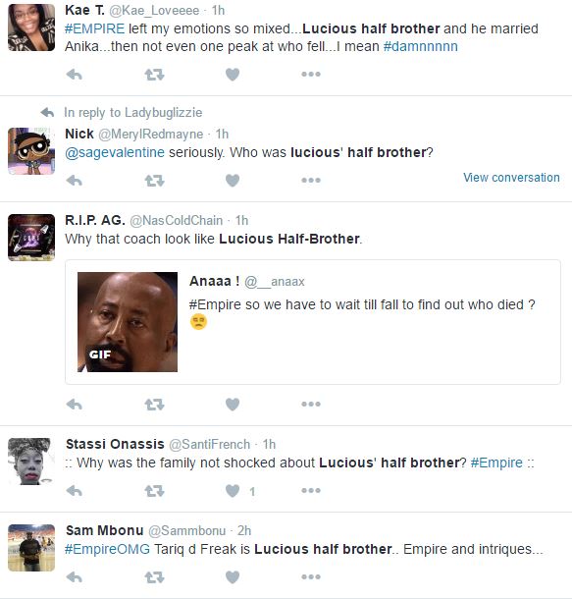Viewport: 572px width, 599px height.
Task: Open more options on Nick's tweet
Action: [311, 181]
